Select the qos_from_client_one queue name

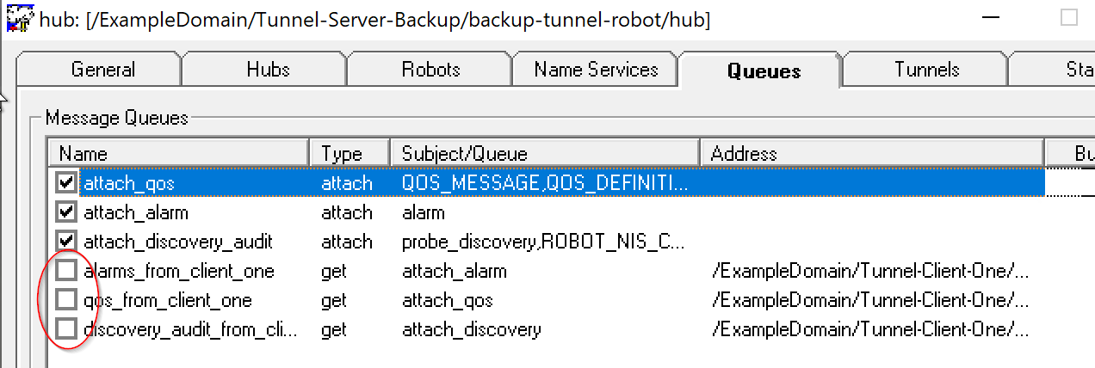click(x=168, y=300)
